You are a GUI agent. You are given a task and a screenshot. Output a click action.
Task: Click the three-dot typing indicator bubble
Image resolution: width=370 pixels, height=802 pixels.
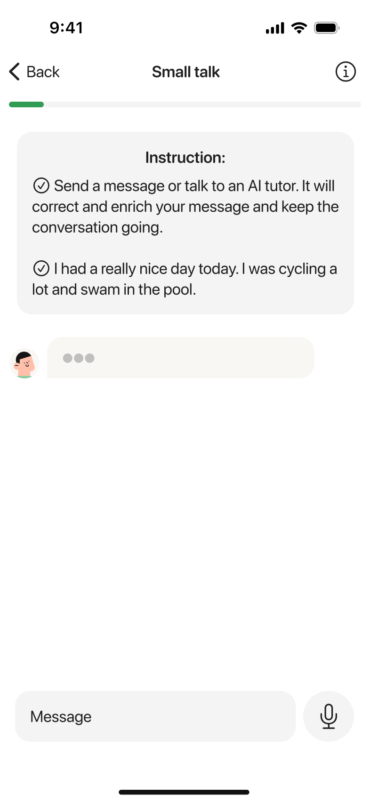(x=180, y=358)
